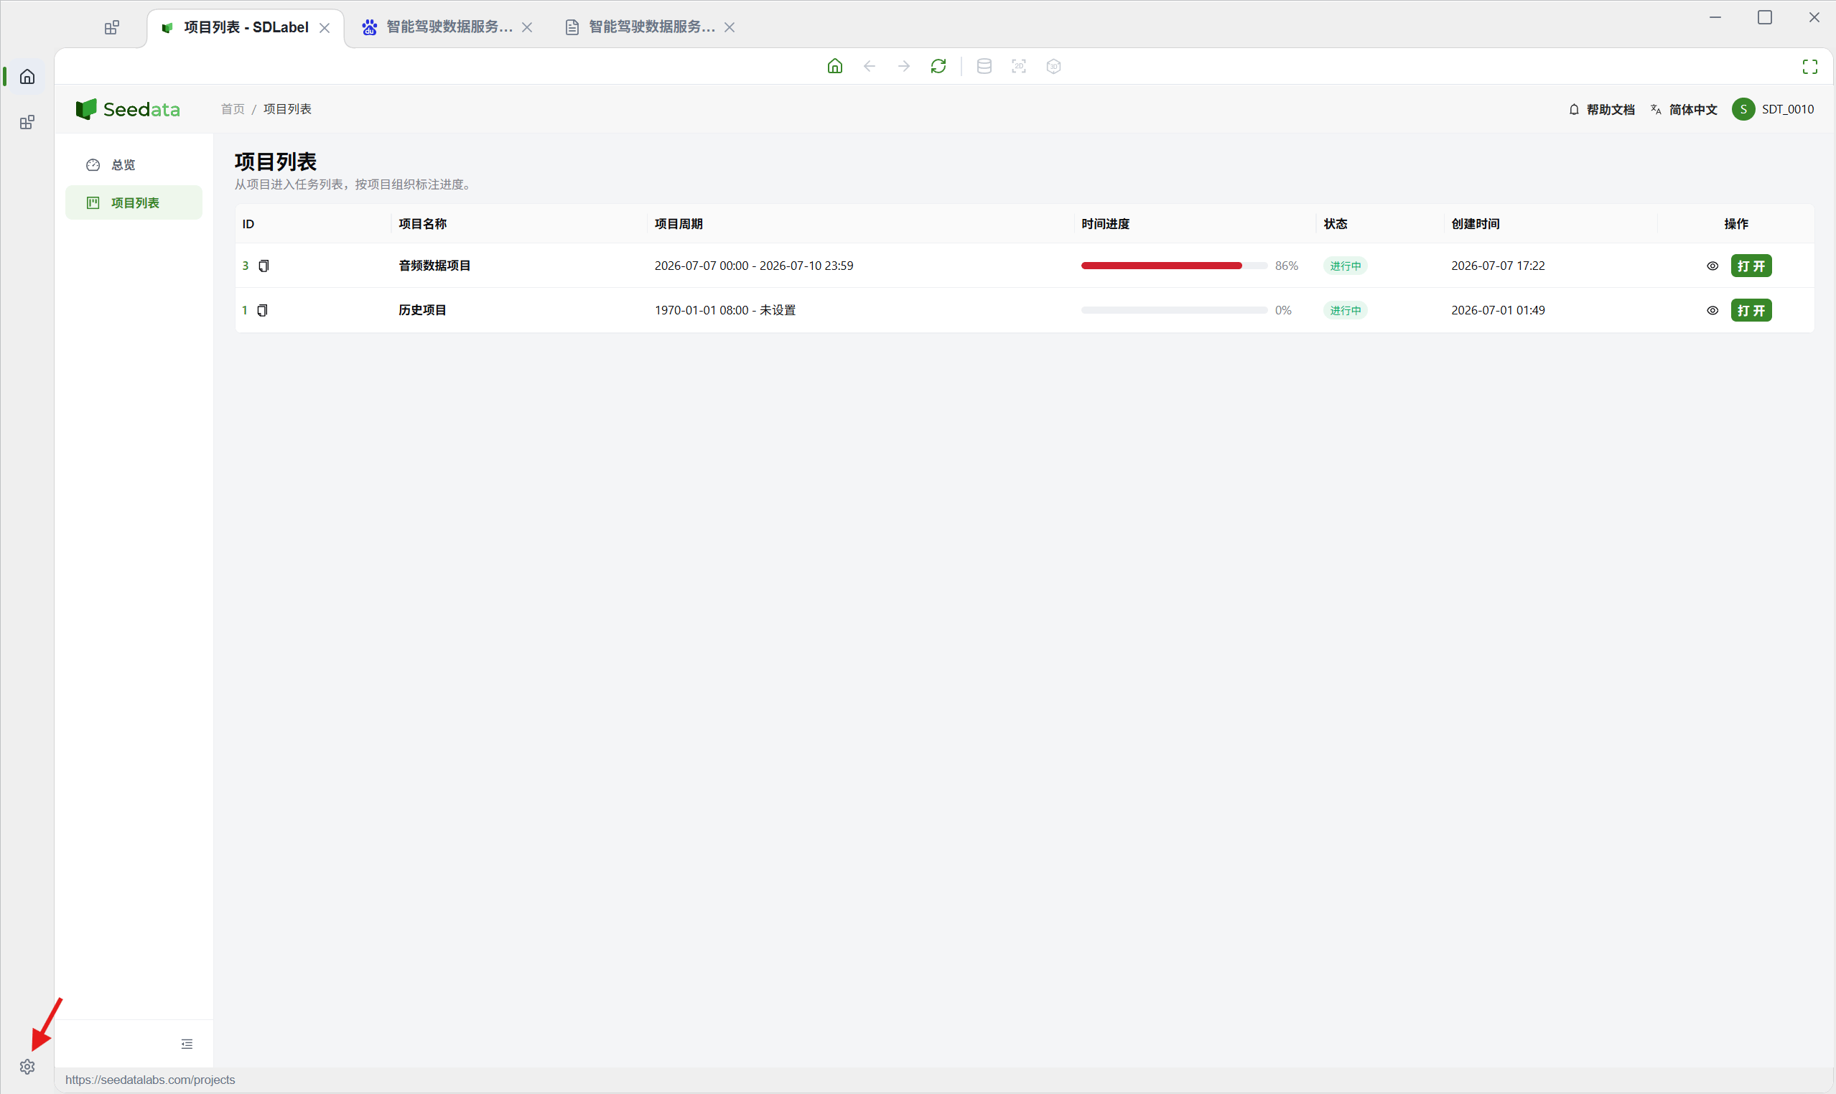
Task: Click the home icon in left rail
Action: point(27,77)
